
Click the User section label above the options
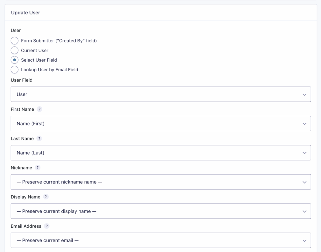coord(16,30)
